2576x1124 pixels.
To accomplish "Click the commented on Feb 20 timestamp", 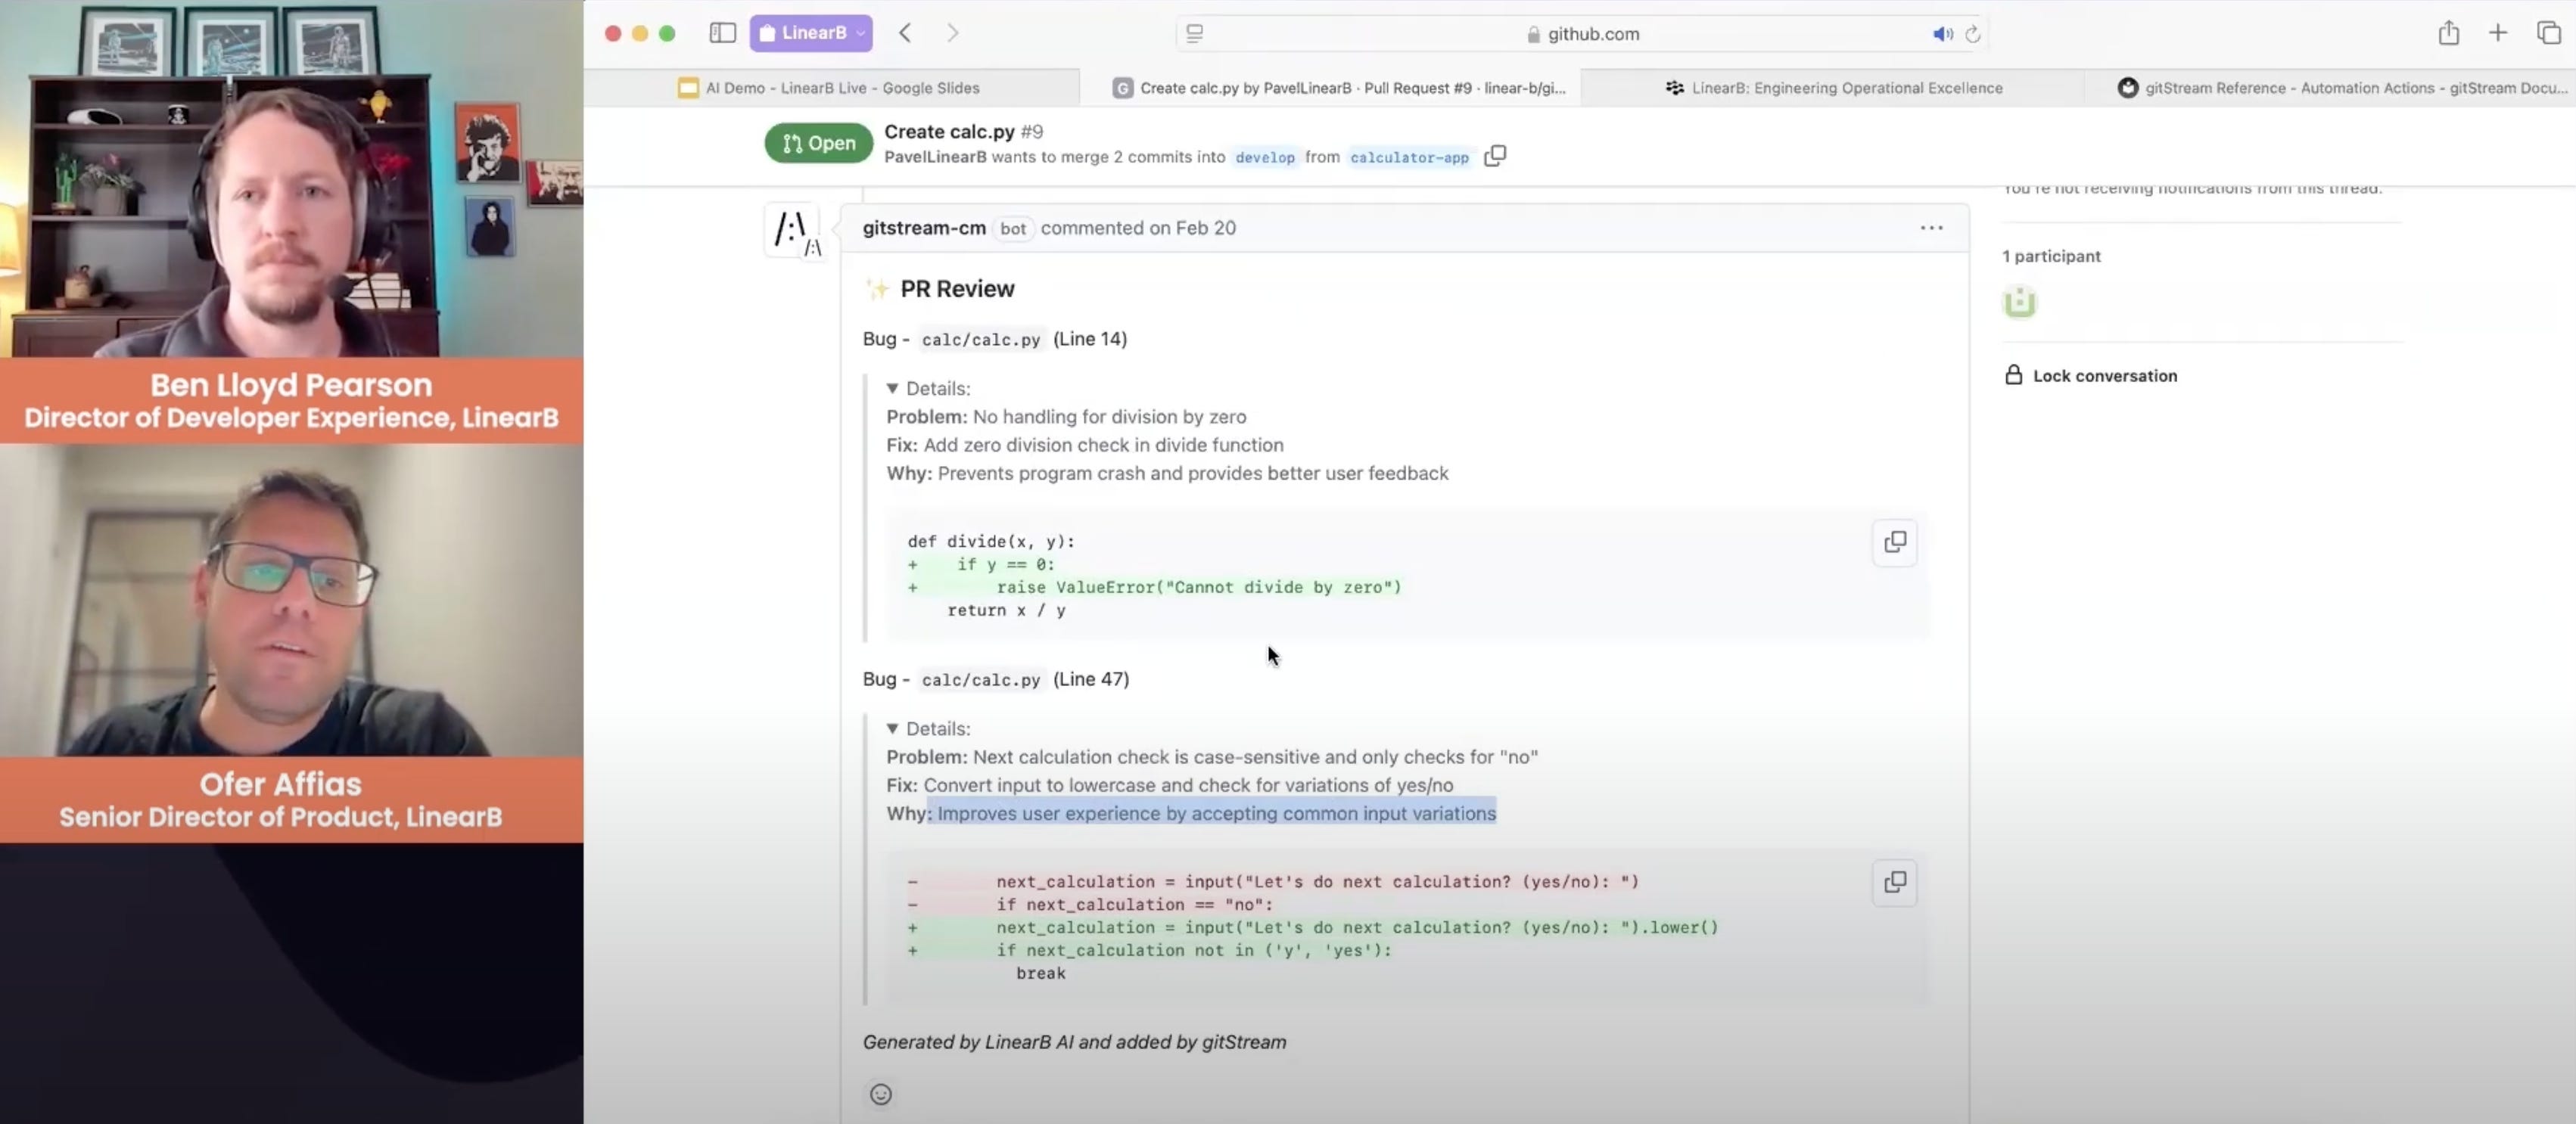I will (x=1138, y=228).
